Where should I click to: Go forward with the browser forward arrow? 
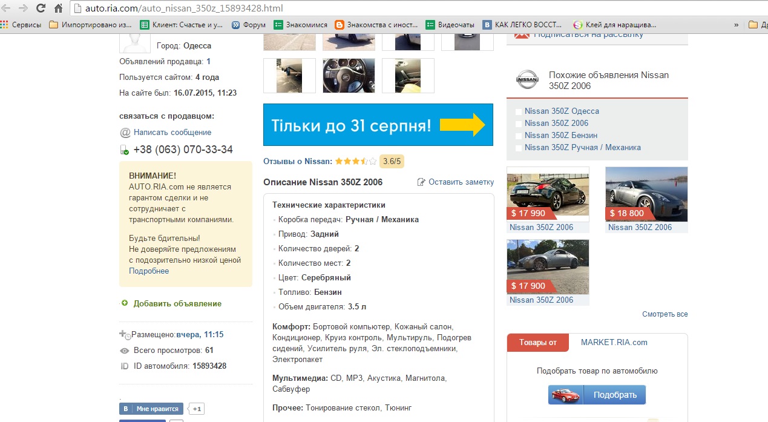tap(22, 8)
